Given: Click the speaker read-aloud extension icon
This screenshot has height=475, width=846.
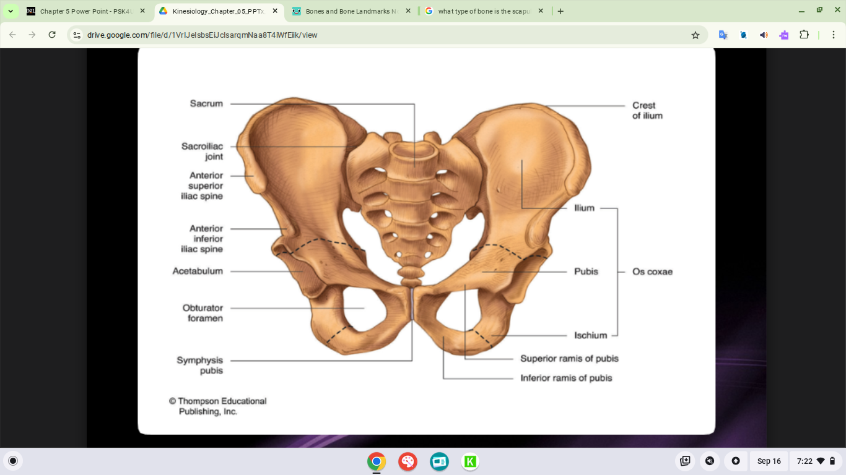Looking at the screenshot, I should click(764, 35).
